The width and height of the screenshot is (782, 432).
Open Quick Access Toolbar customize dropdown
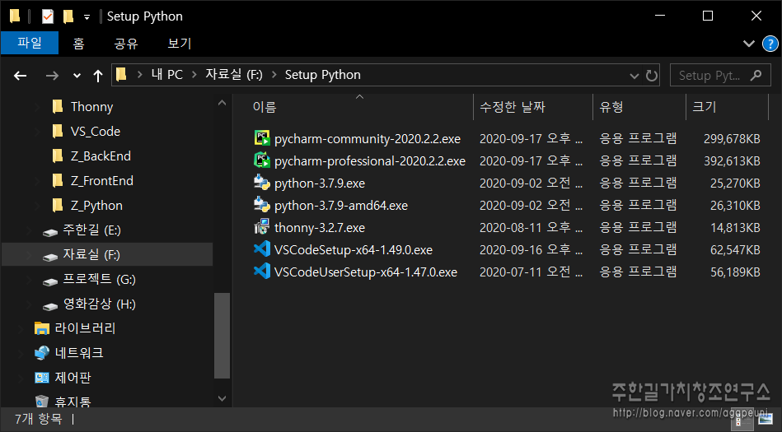pos(87,17)
